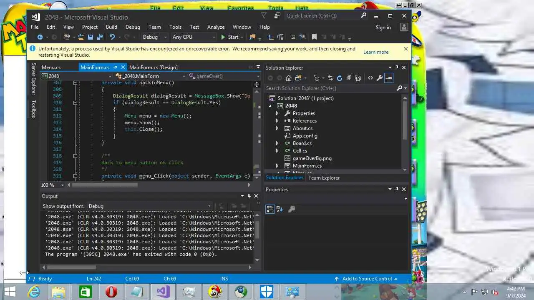The height and width of the screenshot is (300, 534).
Task: Open the File menu
Action: 35,27
